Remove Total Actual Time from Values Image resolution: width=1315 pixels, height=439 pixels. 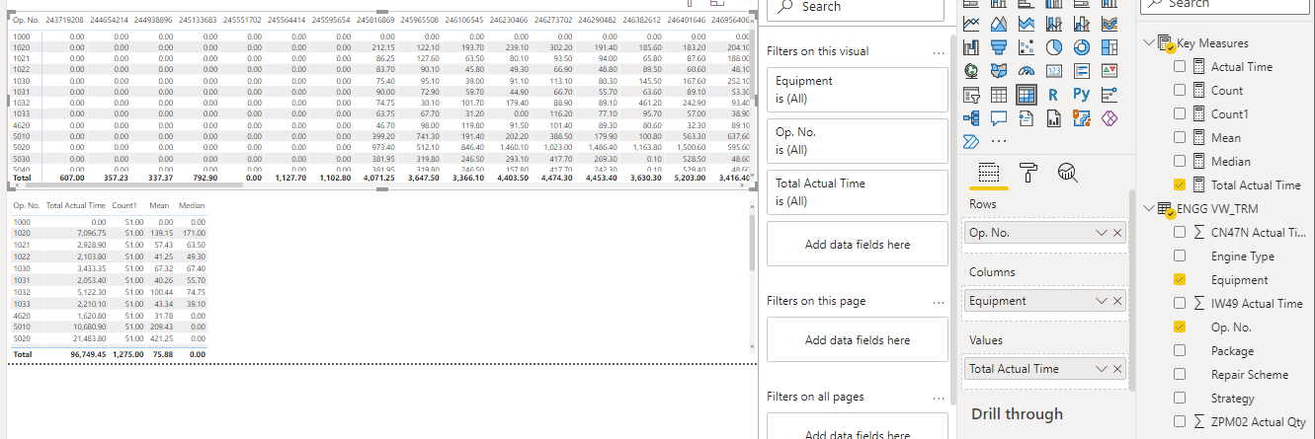1117,369
